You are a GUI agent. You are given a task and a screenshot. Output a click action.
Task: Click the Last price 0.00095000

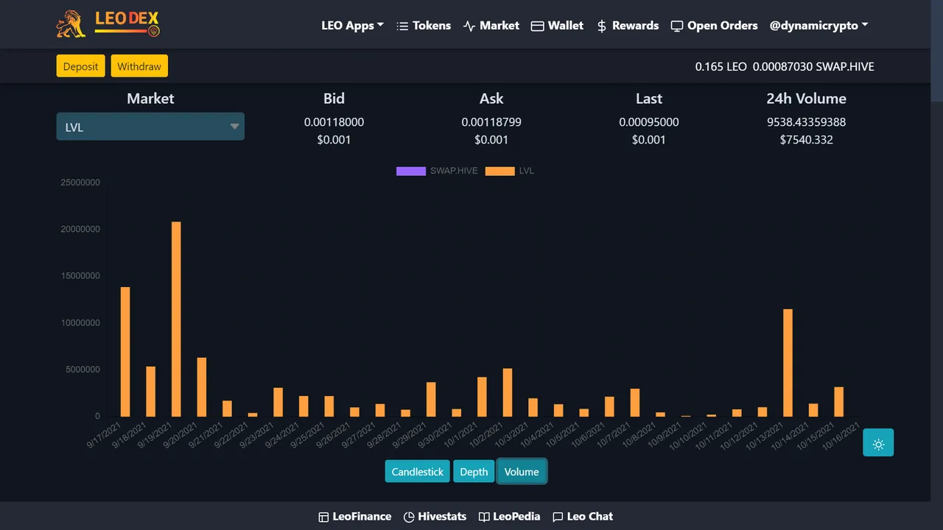coord(649,122)
